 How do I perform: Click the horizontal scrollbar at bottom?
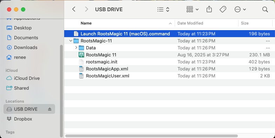152,136
